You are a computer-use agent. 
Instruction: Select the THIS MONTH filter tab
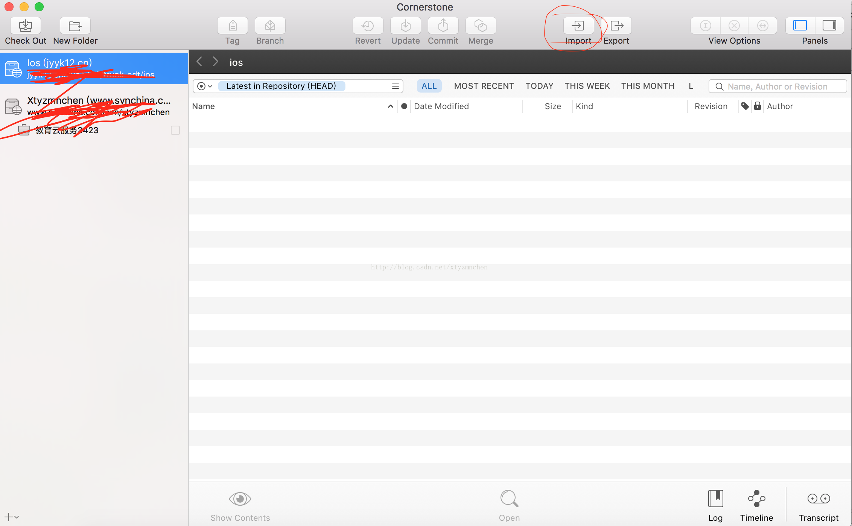click(648, 86)
